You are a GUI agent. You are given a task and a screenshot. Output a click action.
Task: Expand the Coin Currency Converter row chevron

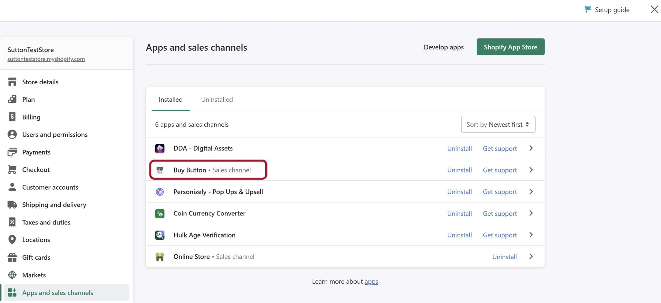[x=531, y=213]
